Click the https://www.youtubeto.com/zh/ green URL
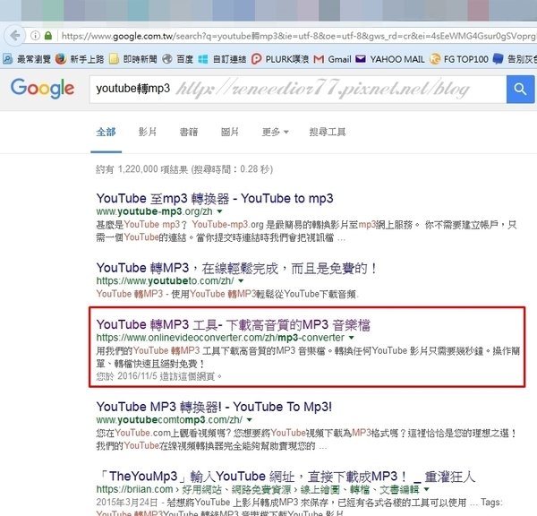The image size is (537, 516). coord(165,280)
